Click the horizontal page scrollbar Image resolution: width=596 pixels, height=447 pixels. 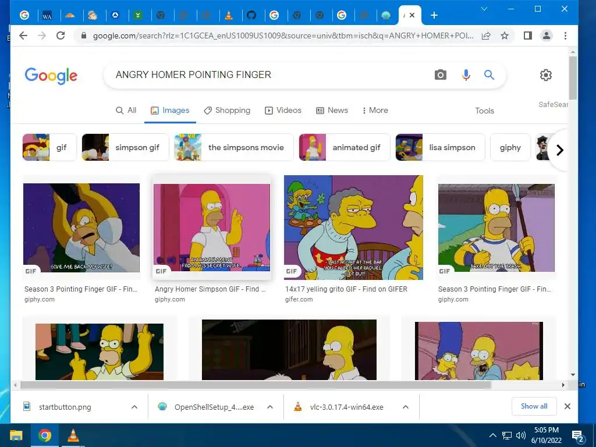click(x=256, y=385)
